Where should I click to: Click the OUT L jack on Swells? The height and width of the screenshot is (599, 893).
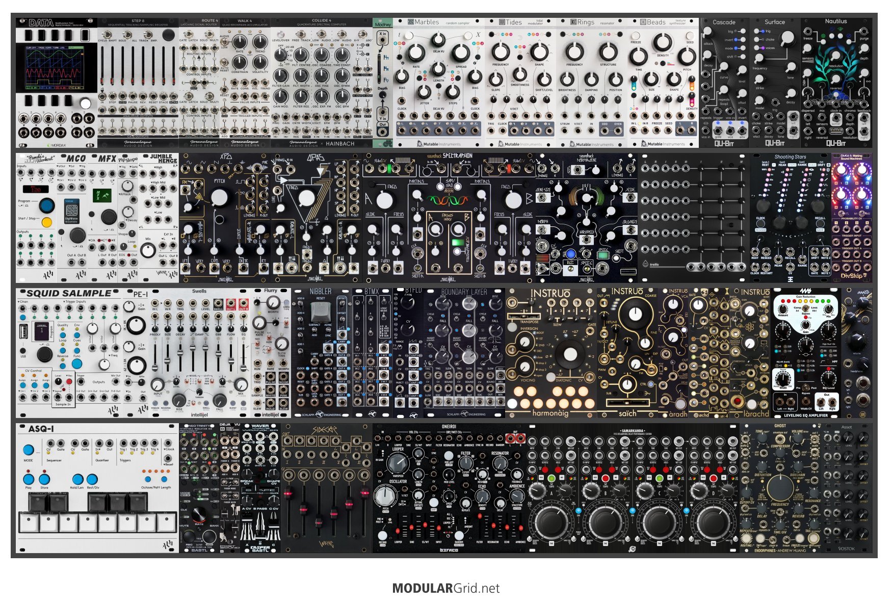tap(231, 303)
